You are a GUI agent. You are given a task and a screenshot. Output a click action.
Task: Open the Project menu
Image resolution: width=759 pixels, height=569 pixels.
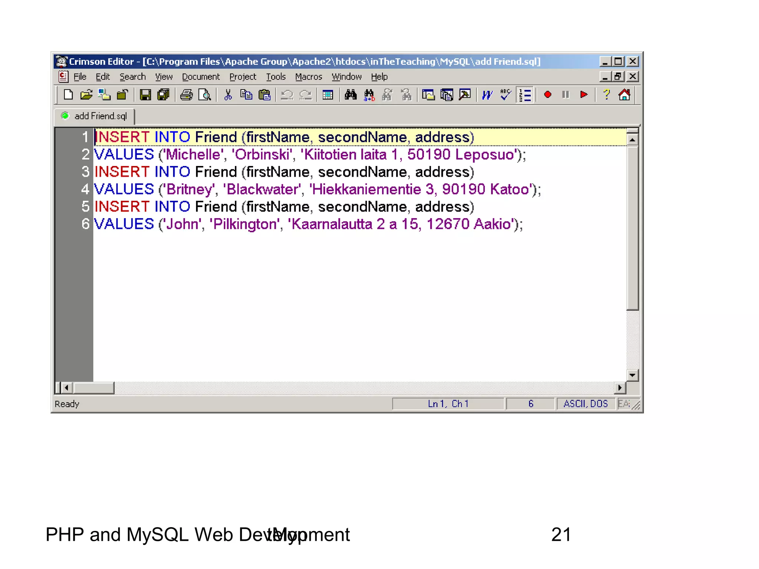[x=243, y=77]
